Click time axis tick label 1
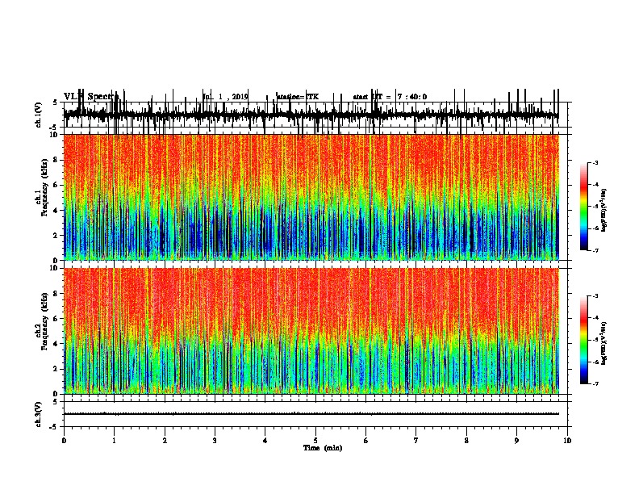 coord(114,441)
